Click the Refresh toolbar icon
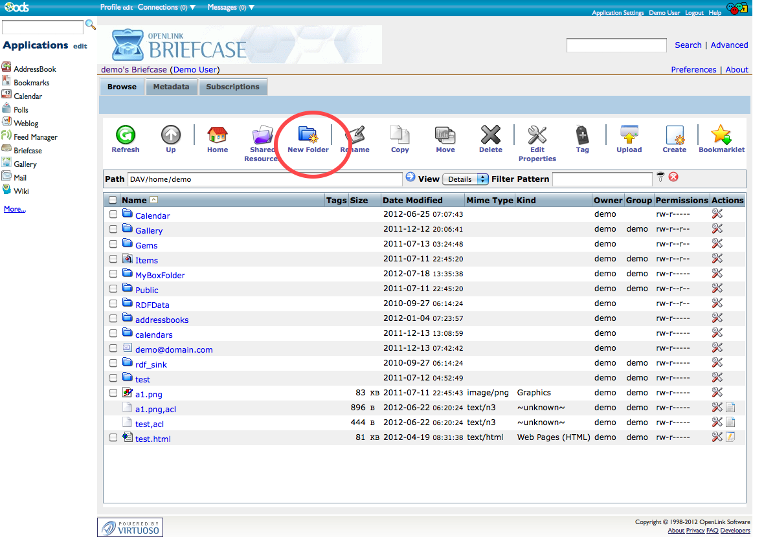The image size is (764, 550). click(125, 135)
